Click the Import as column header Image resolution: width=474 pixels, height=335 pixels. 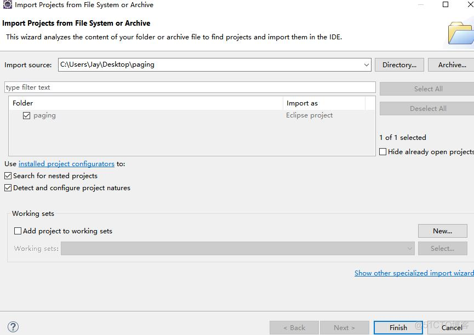pos(323,103)
